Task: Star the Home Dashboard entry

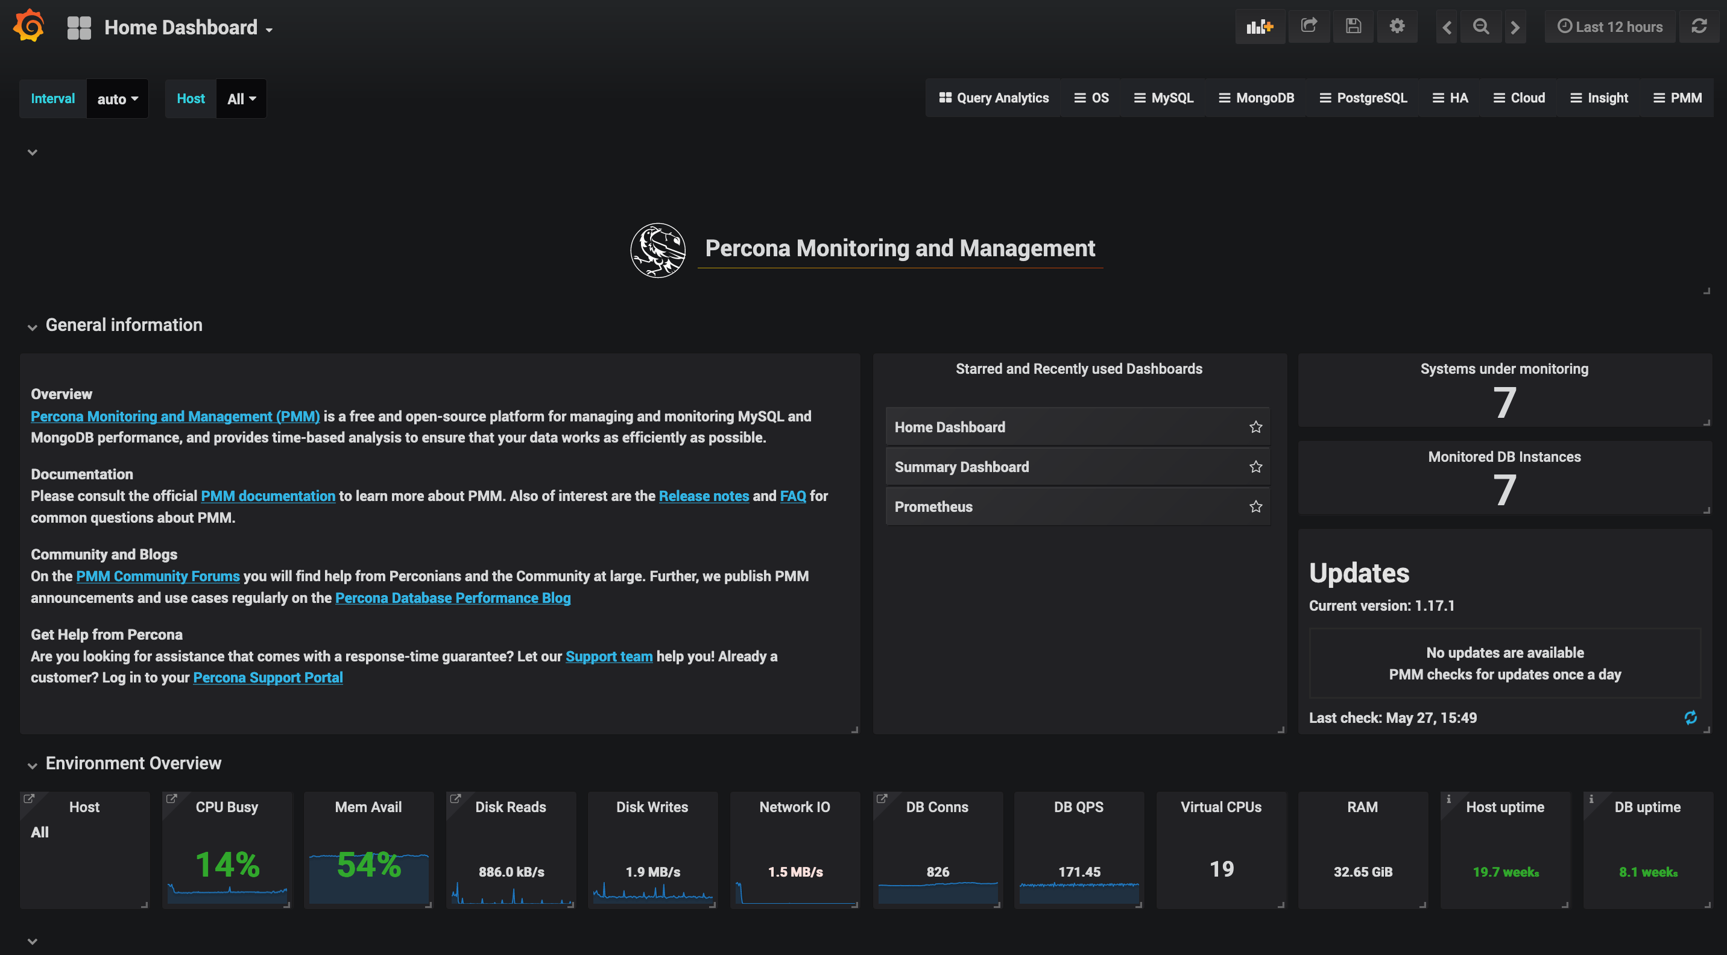Action: 1255,427
